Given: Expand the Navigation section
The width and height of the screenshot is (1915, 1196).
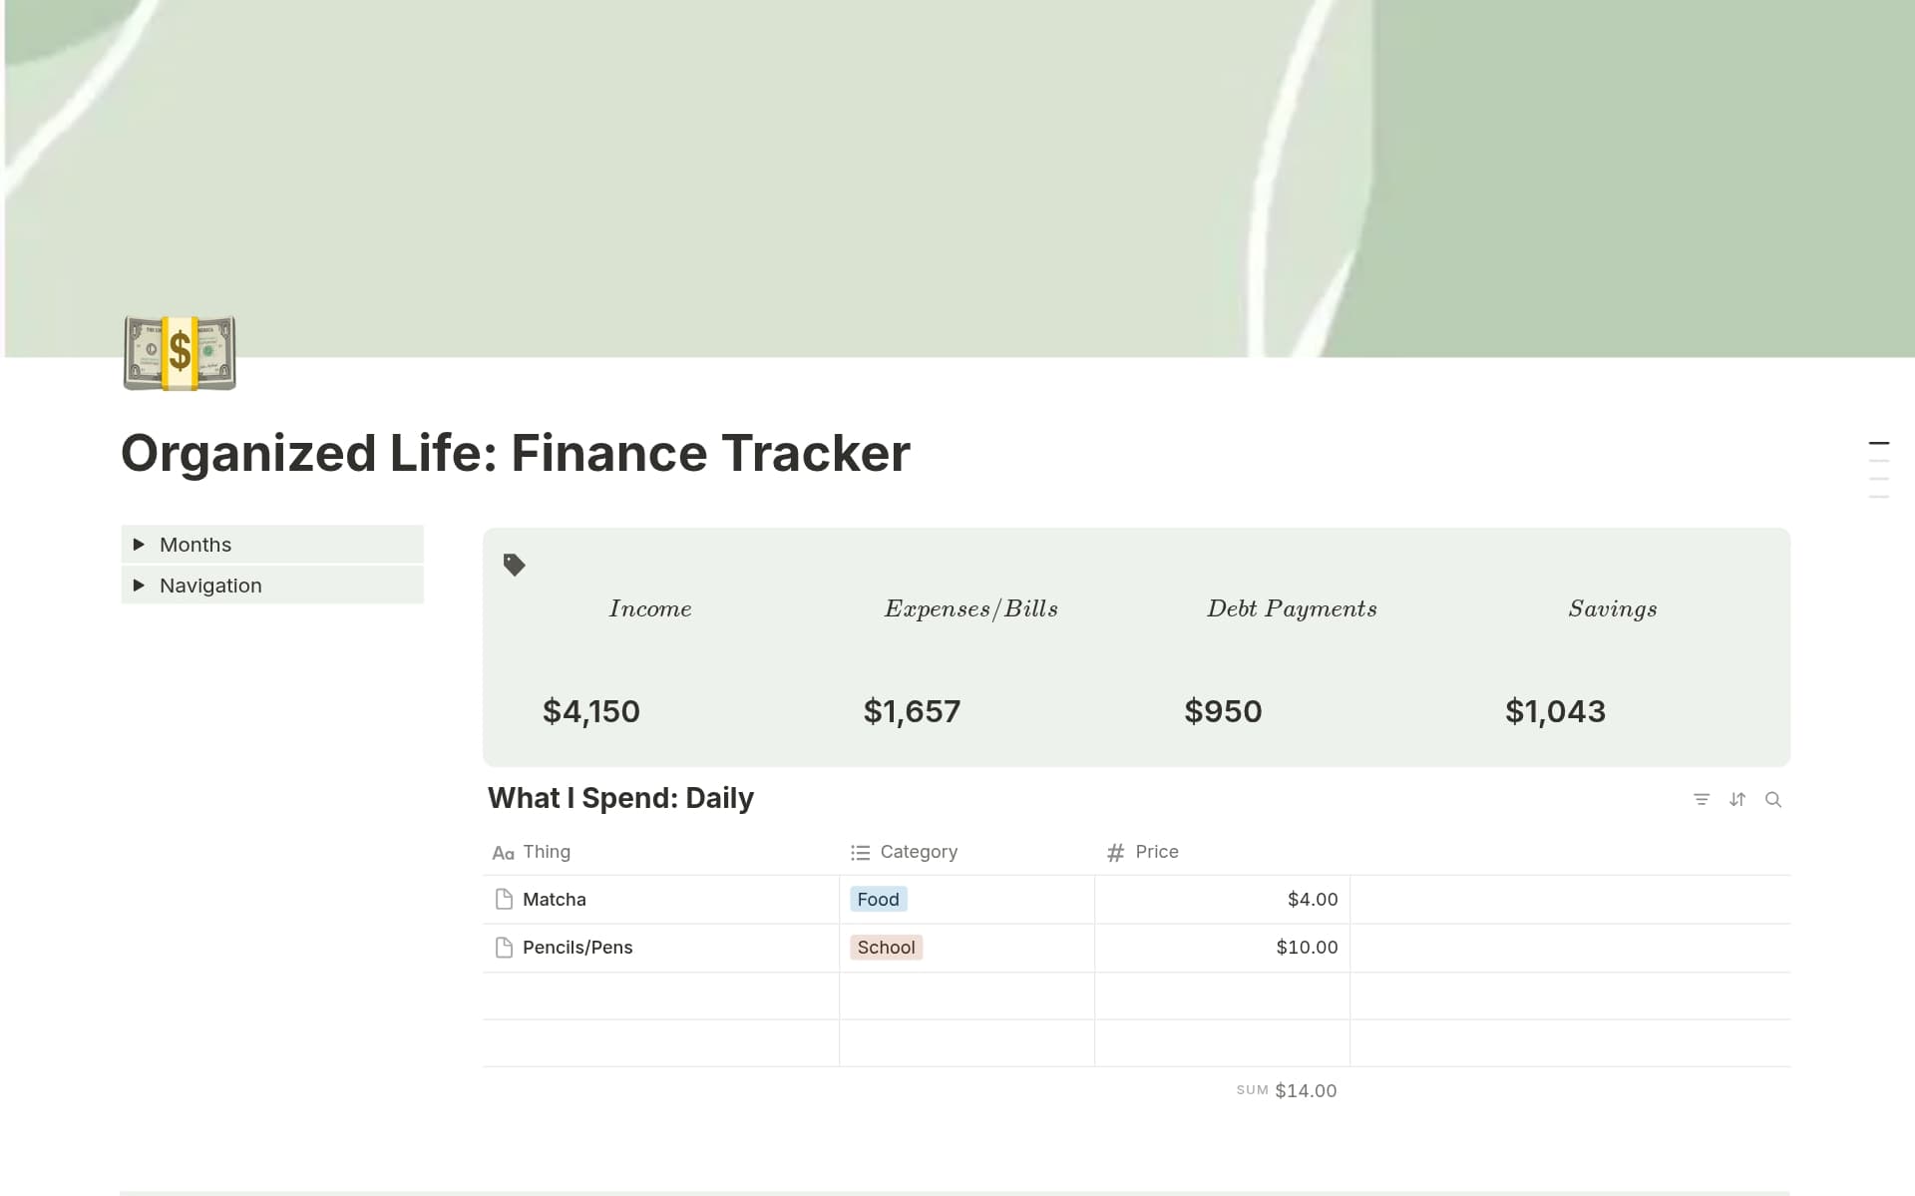Looking at the screenshot, I should click(139, 585).
